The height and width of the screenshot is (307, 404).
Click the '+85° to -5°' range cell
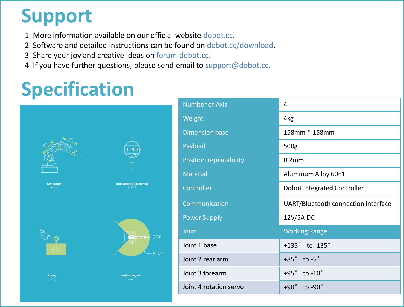coord(340,259)
